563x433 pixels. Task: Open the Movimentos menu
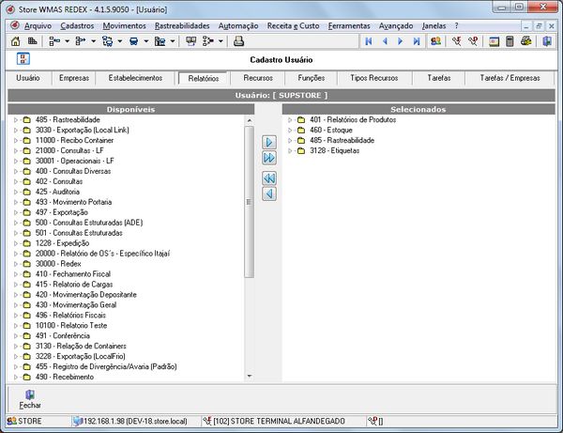point(124,26)
